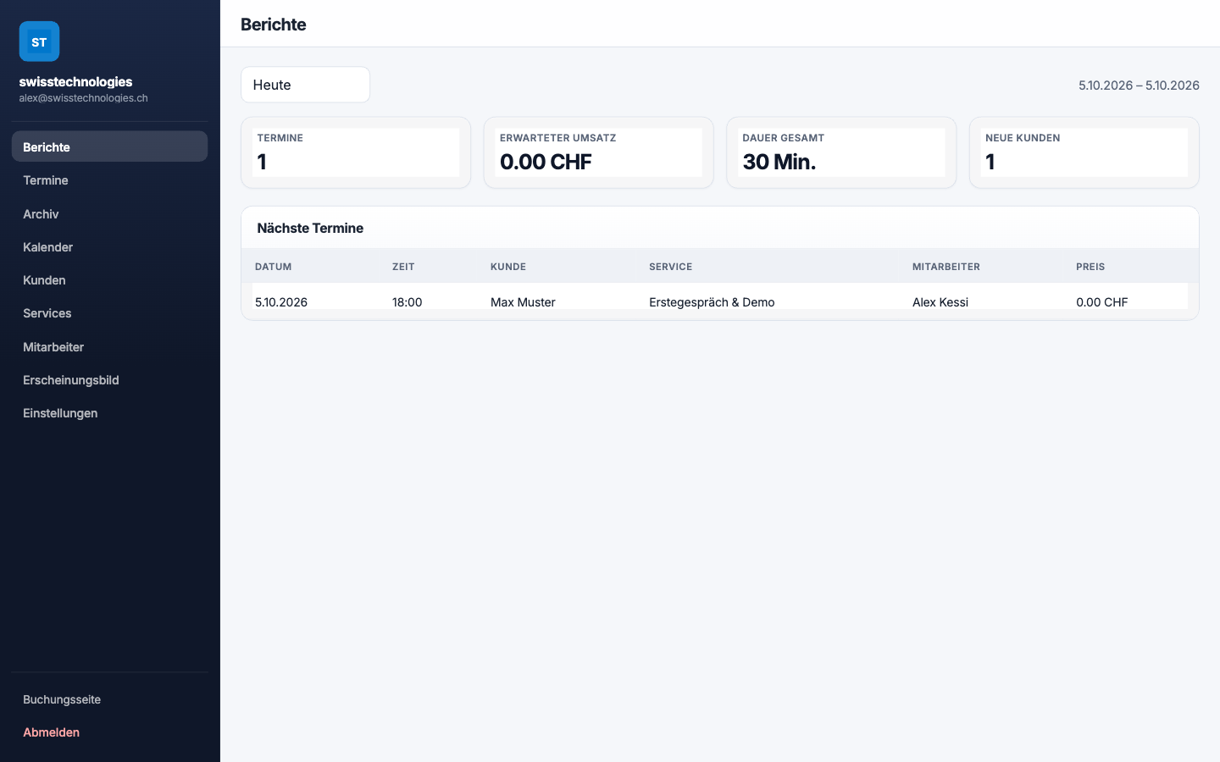Click the Dauer Gesamt card
Viewport: 1220px width, 762px height.
coord(841,152)
